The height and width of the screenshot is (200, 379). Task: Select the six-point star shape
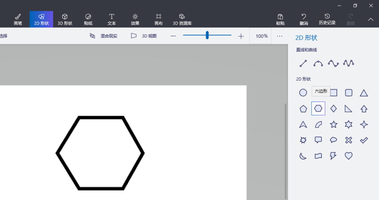348,124
